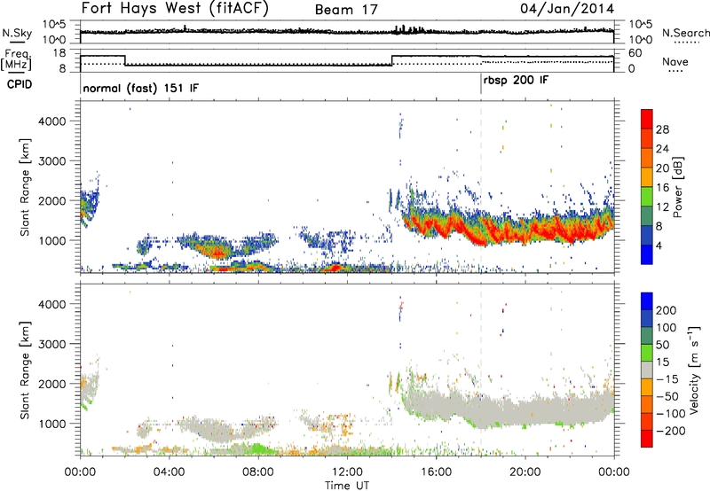Viewport: 710px width, 491px height.
Task: Click the orange echo patch near 06:00 in the power plot
Action: click(217, 250)
